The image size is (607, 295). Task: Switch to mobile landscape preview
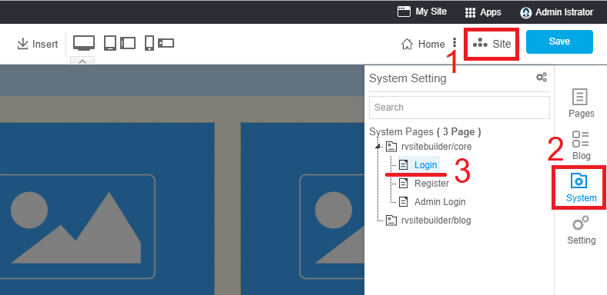[166, 43]
